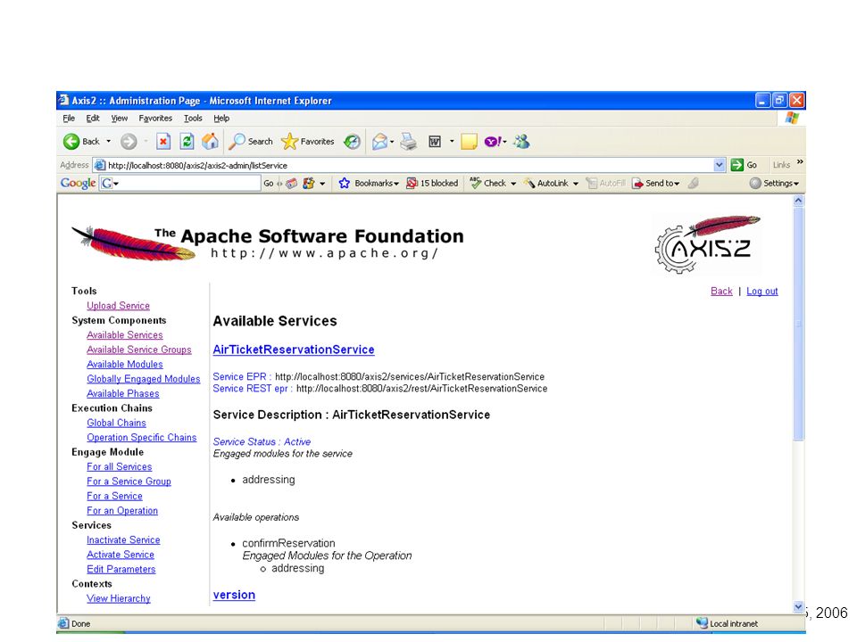857x642 pixels.
Task: Click scrollbar down arrow on page
Action: (x=798, y=606)
